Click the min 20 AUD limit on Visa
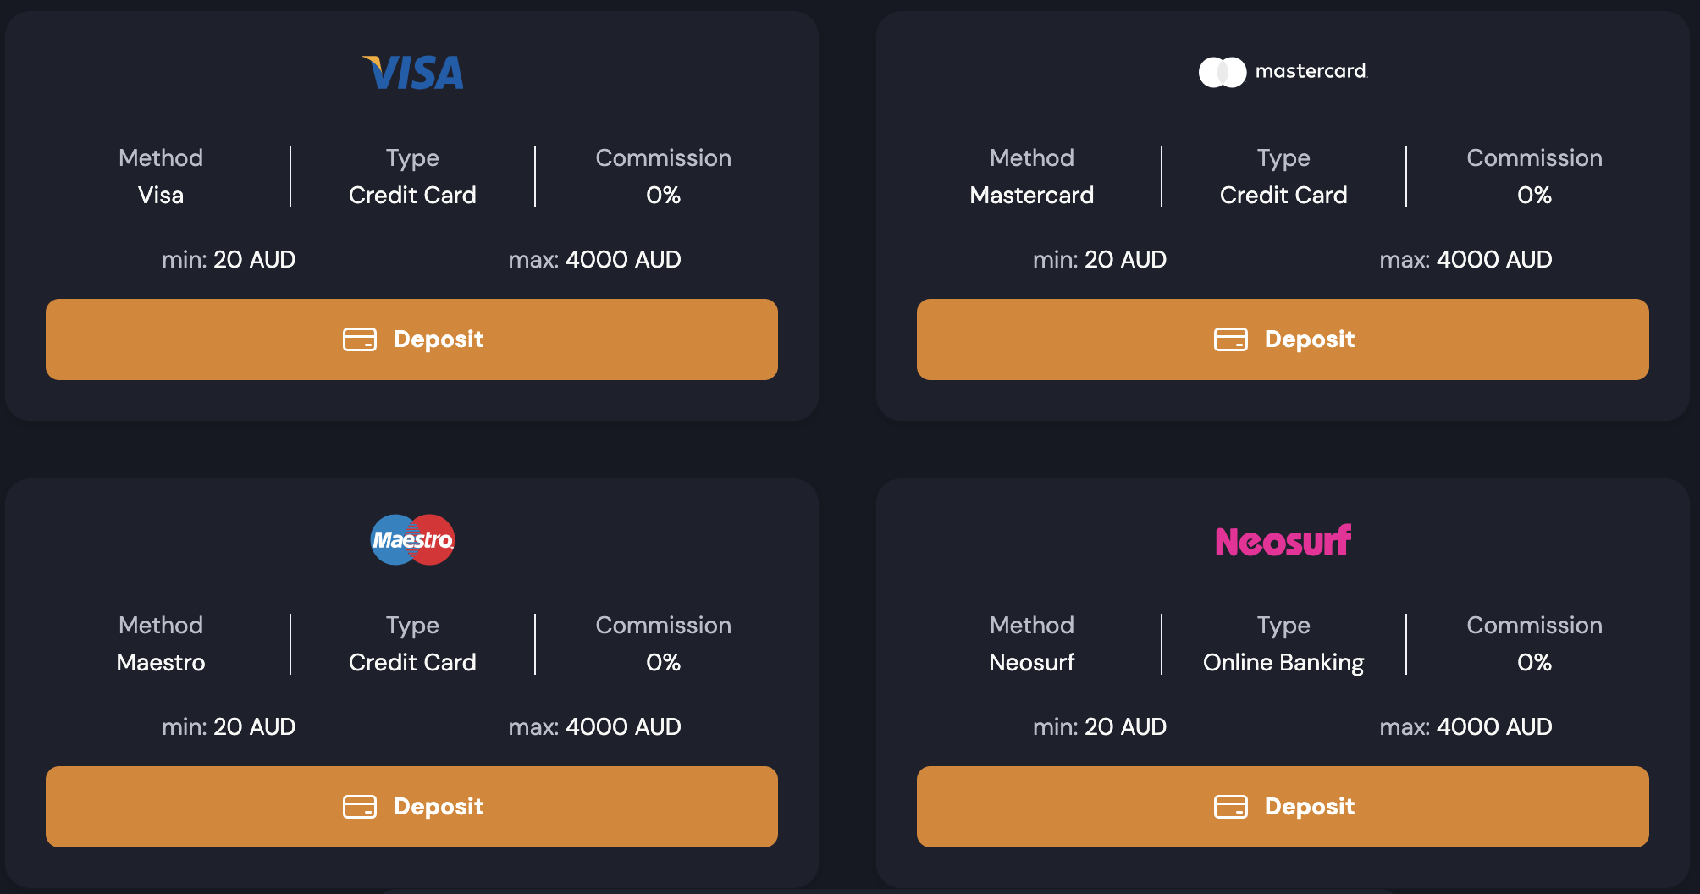Viewport: 1700px width, 894px height. tap(229, 260)
